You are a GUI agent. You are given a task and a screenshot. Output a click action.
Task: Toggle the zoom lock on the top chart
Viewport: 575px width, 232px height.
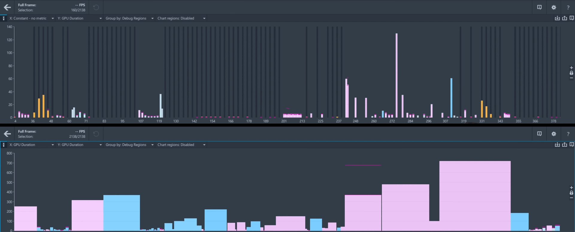(571, 73)
